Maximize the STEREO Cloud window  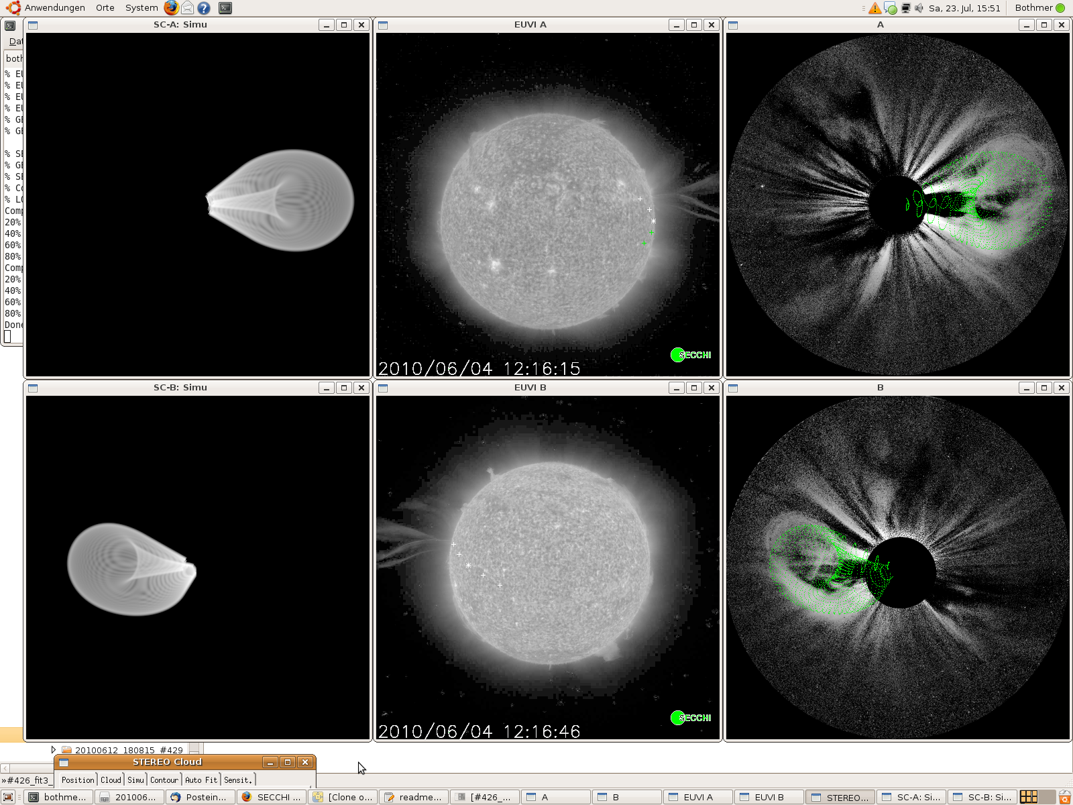coord(288,762)
